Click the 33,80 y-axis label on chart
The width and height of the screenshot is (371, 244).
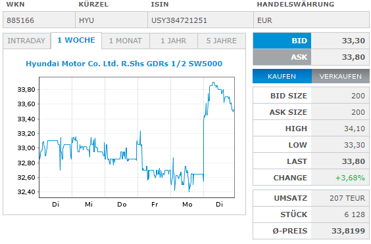point(26,90)
